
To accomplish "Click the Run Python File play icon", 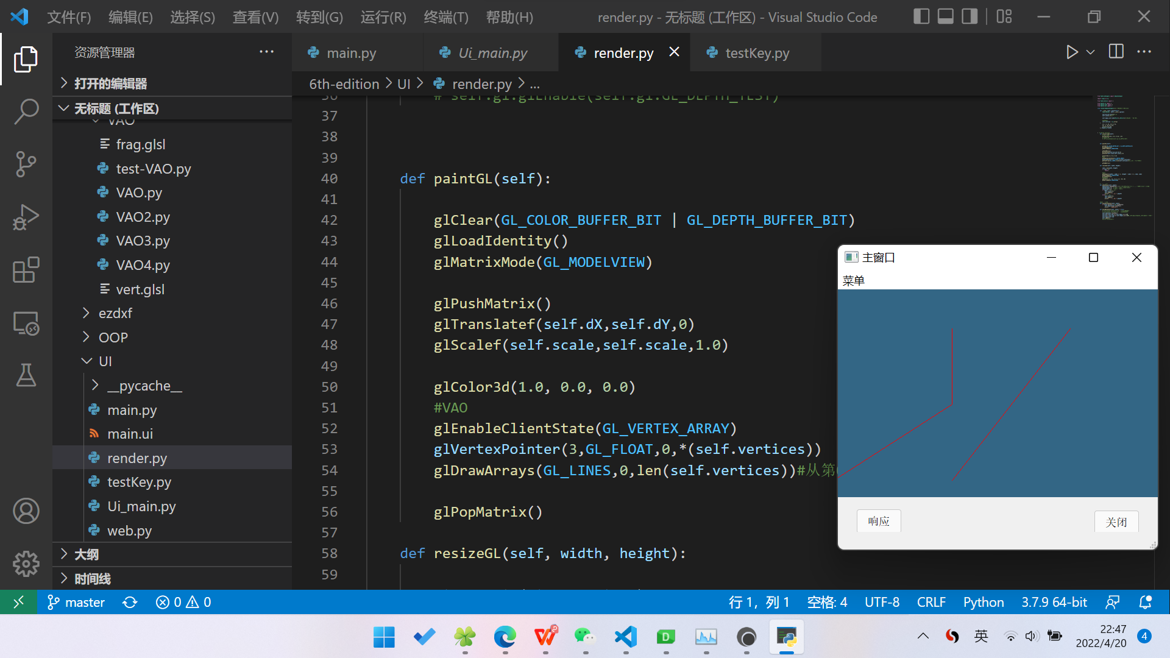I will pyautogui.click(x=1072, y=52).
